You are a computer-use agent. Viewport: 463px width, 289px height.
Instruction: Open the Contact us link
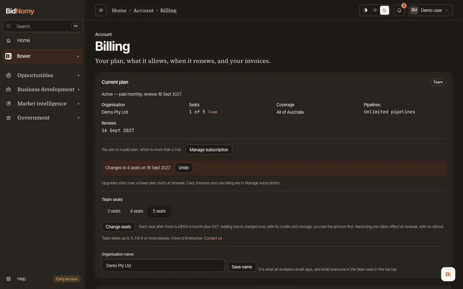[213, 238]
